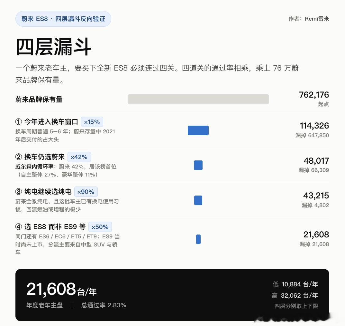Click the 起点 label under 762,176
This screenshot has height=326, width=345.
pyautogui.click(x=323, y=104)
